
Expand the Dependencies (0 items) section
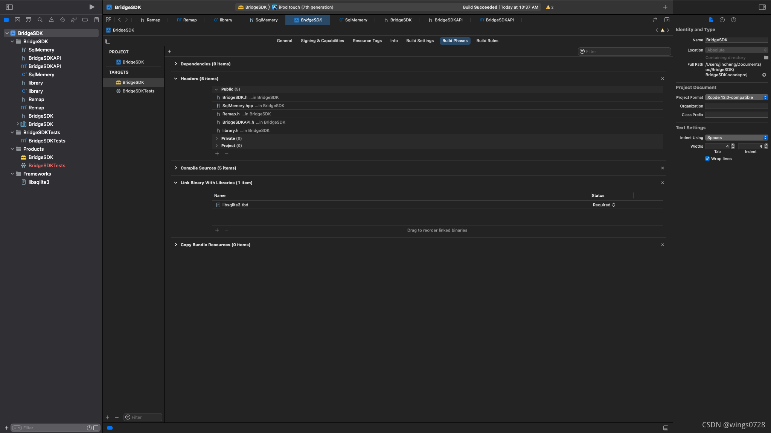176,64
